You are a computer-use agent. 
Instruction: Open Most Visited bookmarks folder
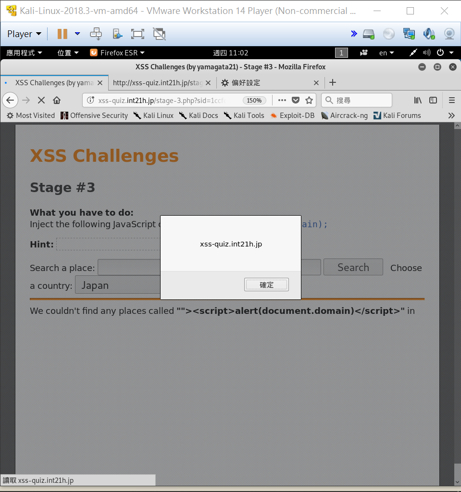[31, 116]
